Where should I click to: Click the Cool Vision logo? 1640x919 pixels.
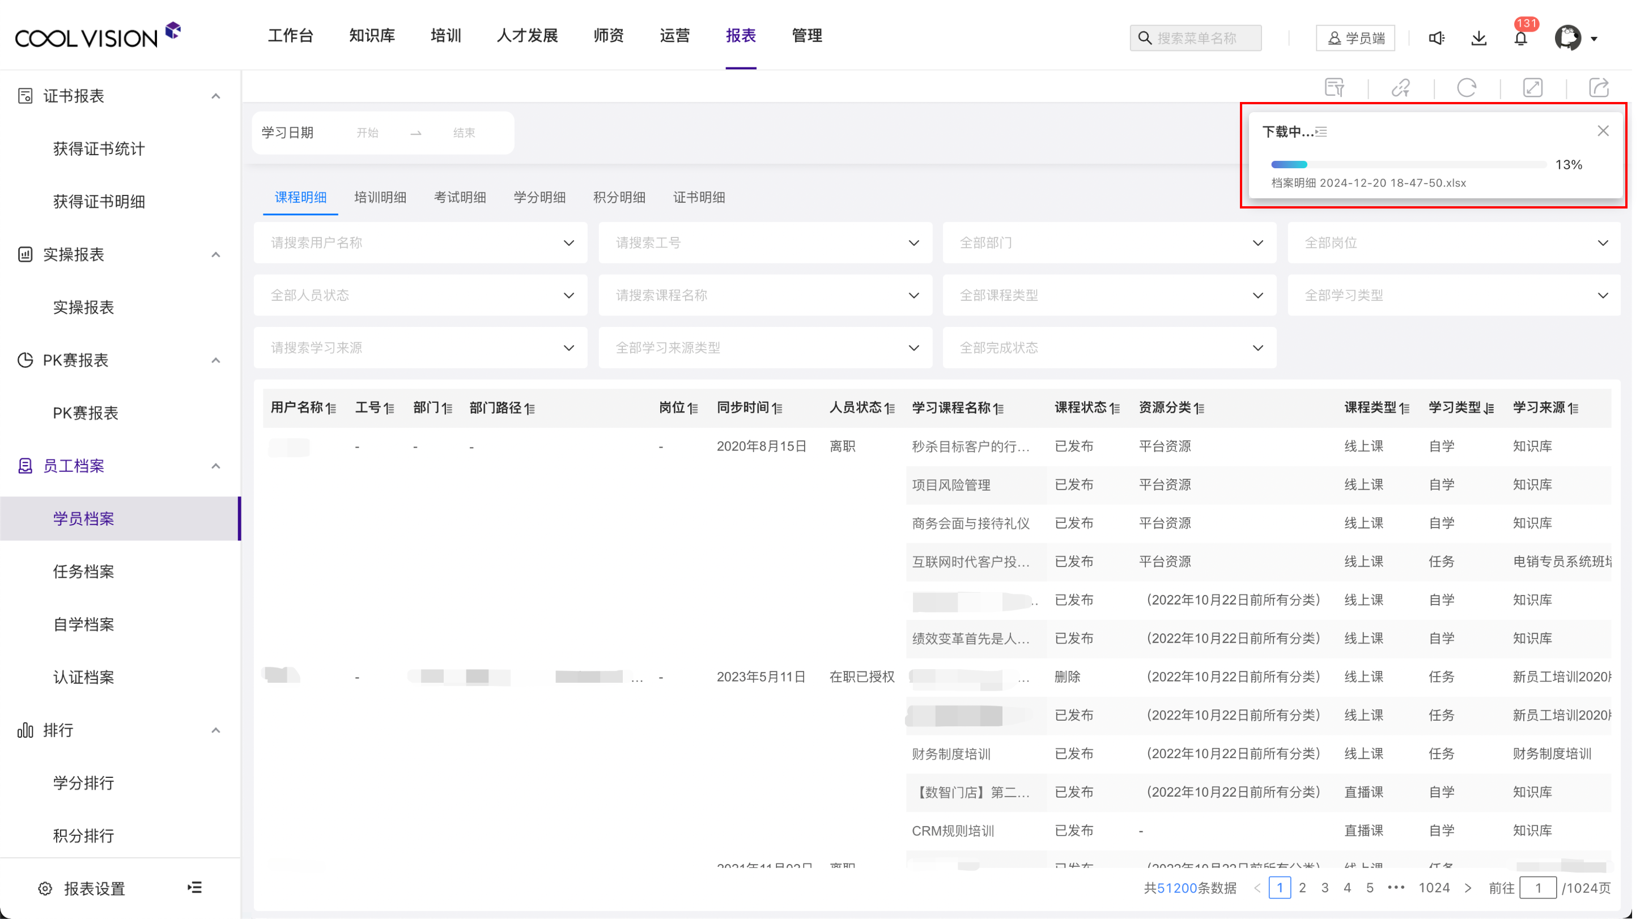(98, 36)
